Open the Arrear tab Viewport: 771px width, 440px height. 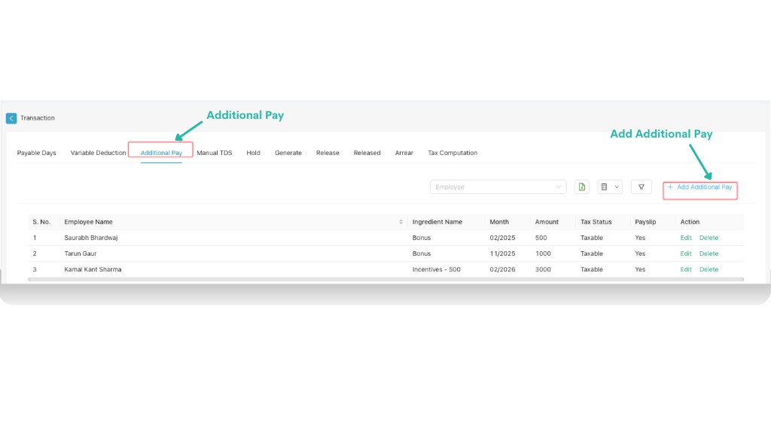pos(404,153)
